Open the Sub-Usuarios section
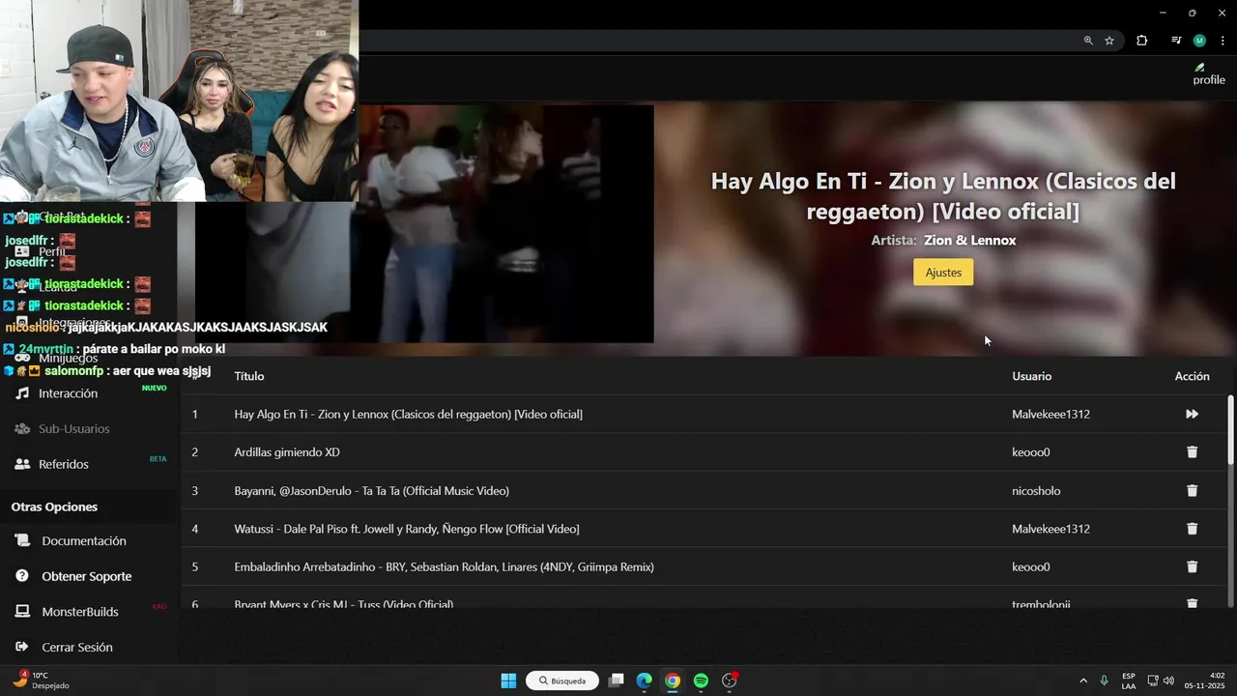1237x696 pixels. click(x=73, y=429)
